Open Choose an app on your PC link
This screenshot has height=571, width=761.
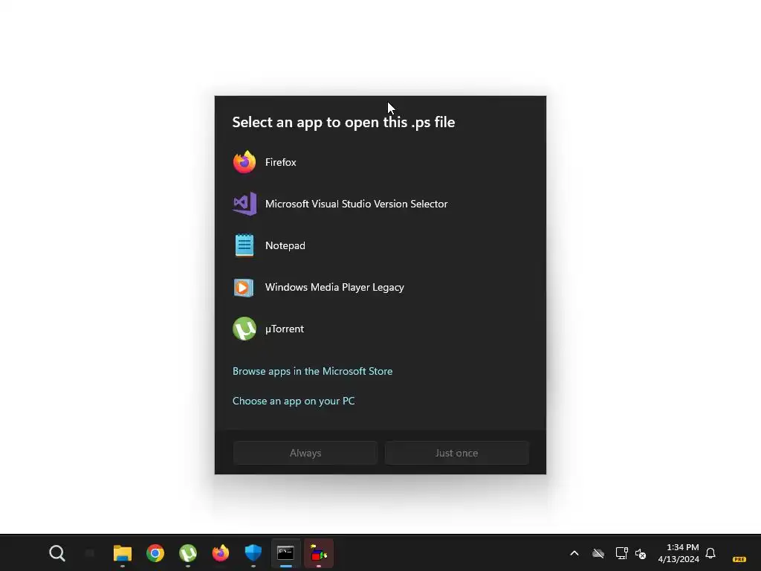point(294,401)
